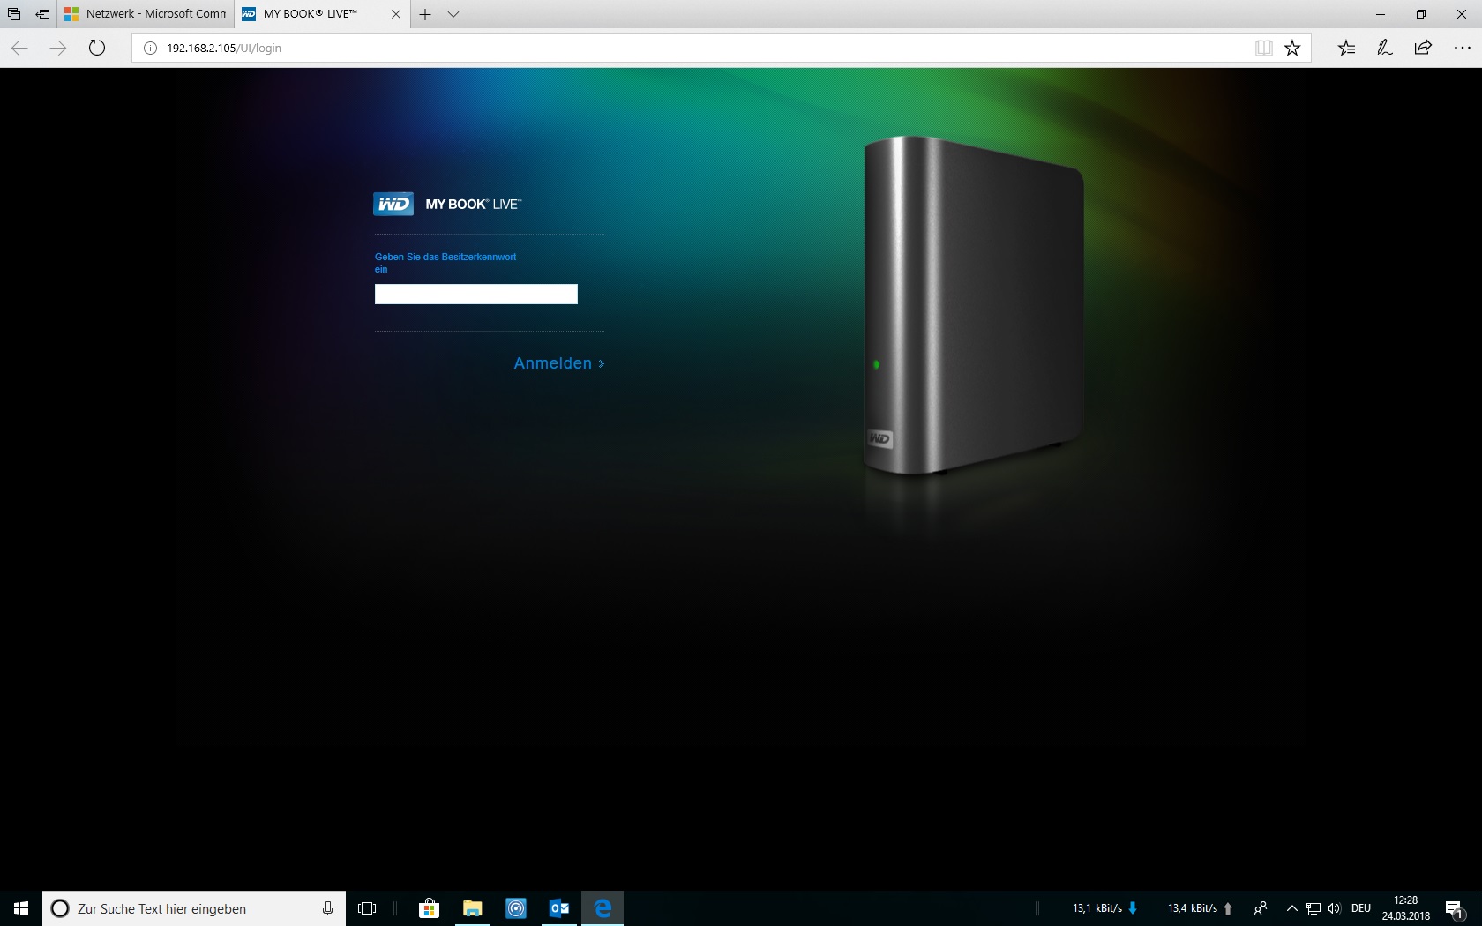This screenshot has height=926, width=1482.
Task: Switch to the Netzwerk - Microsoft Community tab
Action: (x=146, y=14)
